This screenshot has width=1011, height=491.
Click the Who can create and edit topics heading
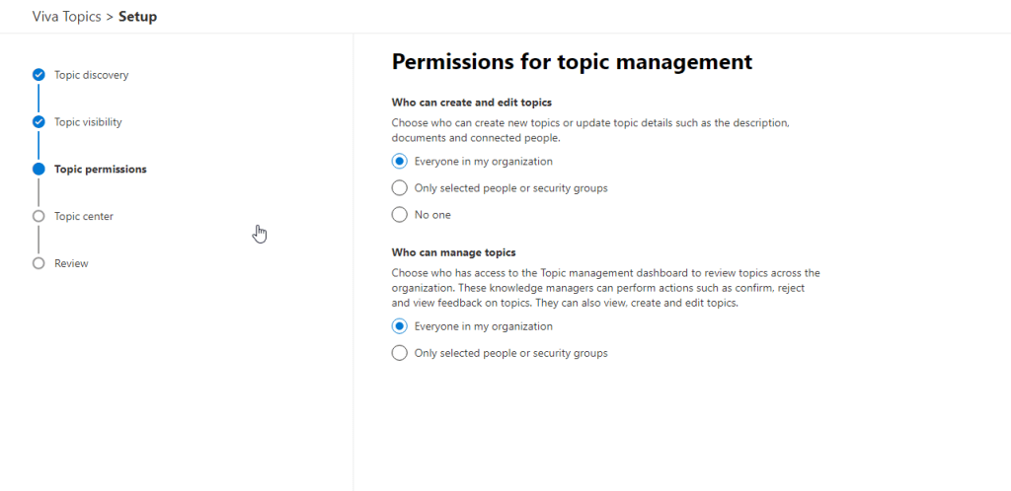(471, 103)
